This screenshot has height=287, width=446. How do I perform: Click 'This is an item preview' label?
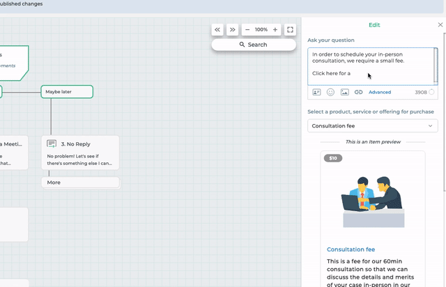click(373, 141)
